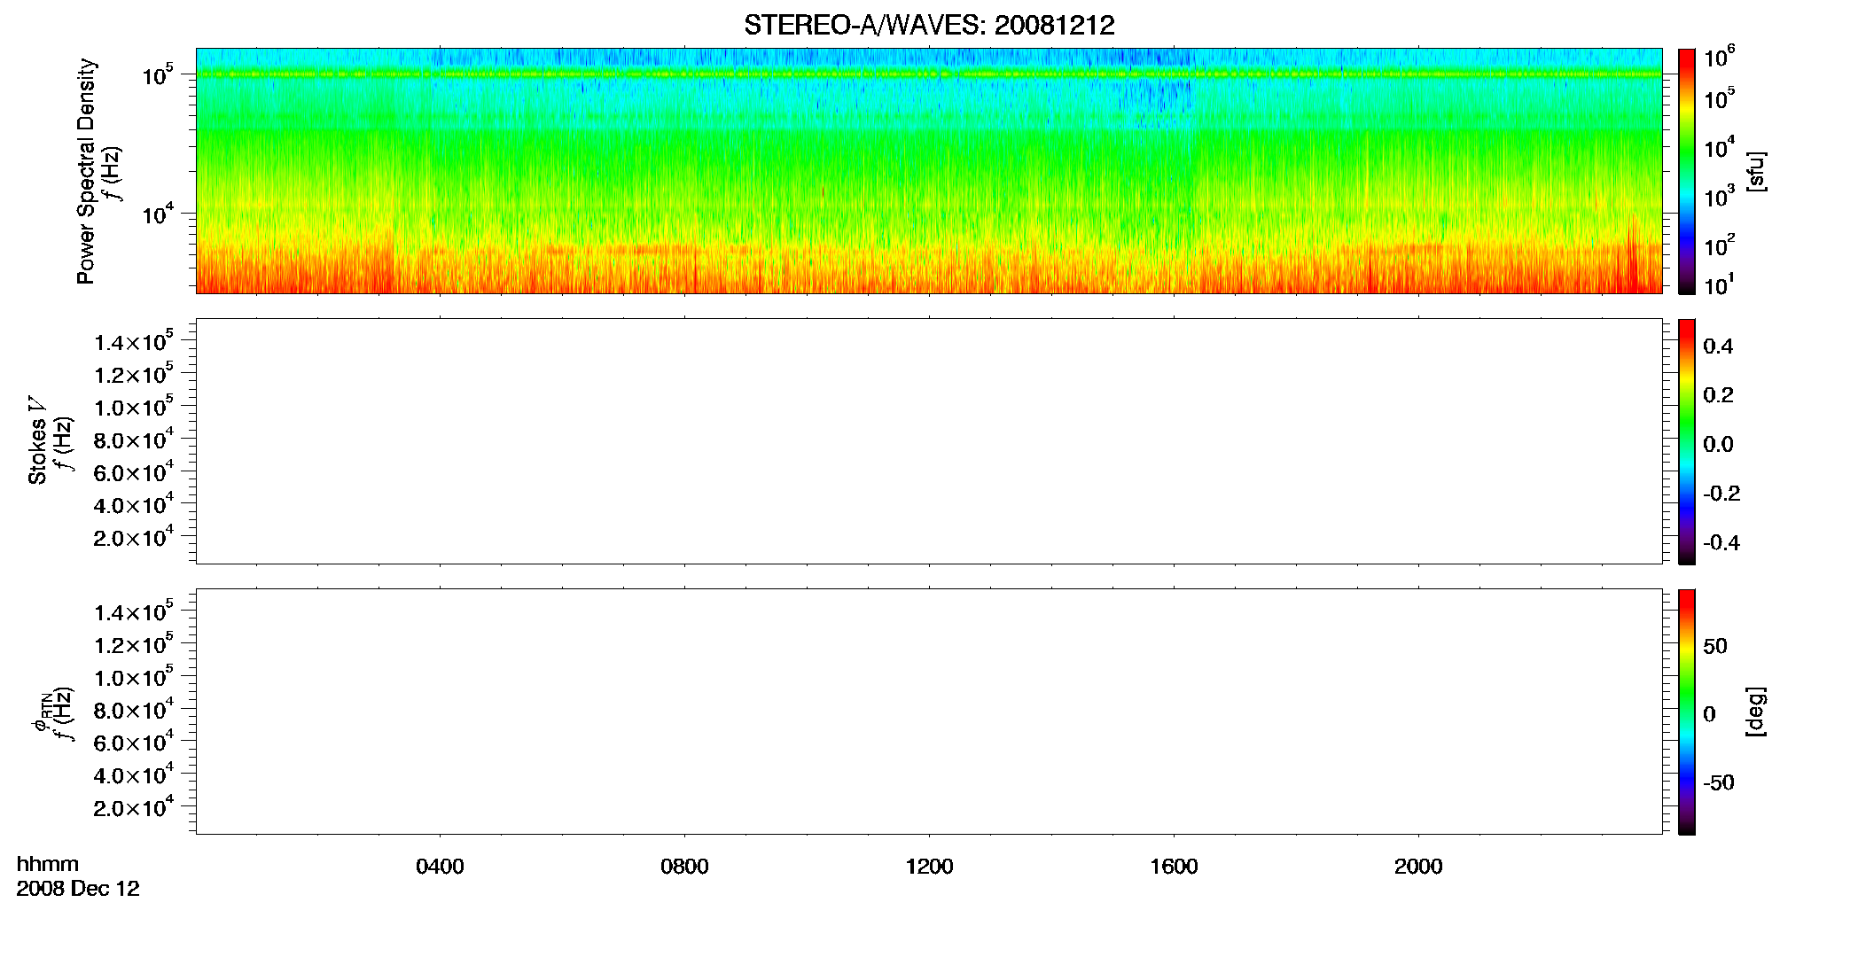Pick the φ RTN degrees colorbar
The height and width of the screenshot is (957, 1858).
(1687, 712)
